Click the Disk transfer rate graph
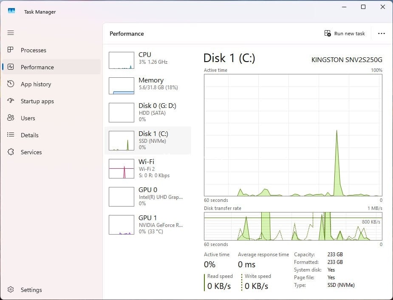 pyautogui.click(x=293, y=226)
